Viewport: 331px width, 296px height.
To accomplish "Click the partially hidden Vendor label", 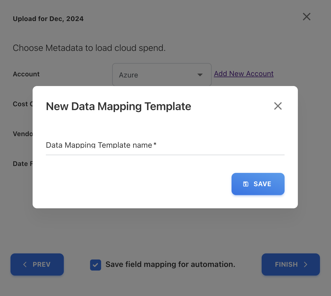I will point(23,134).
